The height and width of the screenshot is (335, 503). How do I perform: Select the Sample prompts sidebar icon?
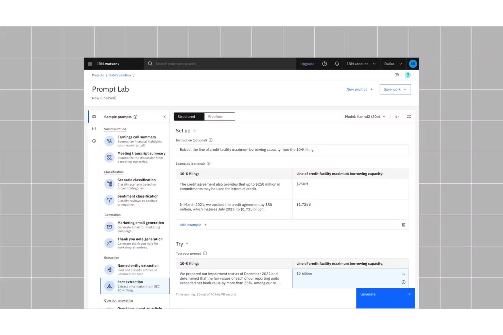point(94,117)
